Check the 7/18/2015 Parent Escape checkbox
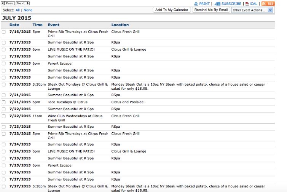 pos(4,63)
